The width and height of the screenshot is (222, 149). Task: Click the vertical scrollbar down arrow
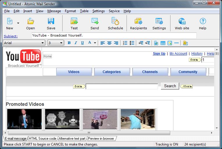click(217, 128)
